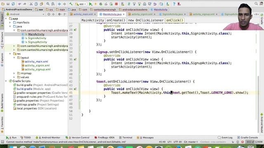Open the Terminal tool window
The image size is (264, 148).
[125, 137]
